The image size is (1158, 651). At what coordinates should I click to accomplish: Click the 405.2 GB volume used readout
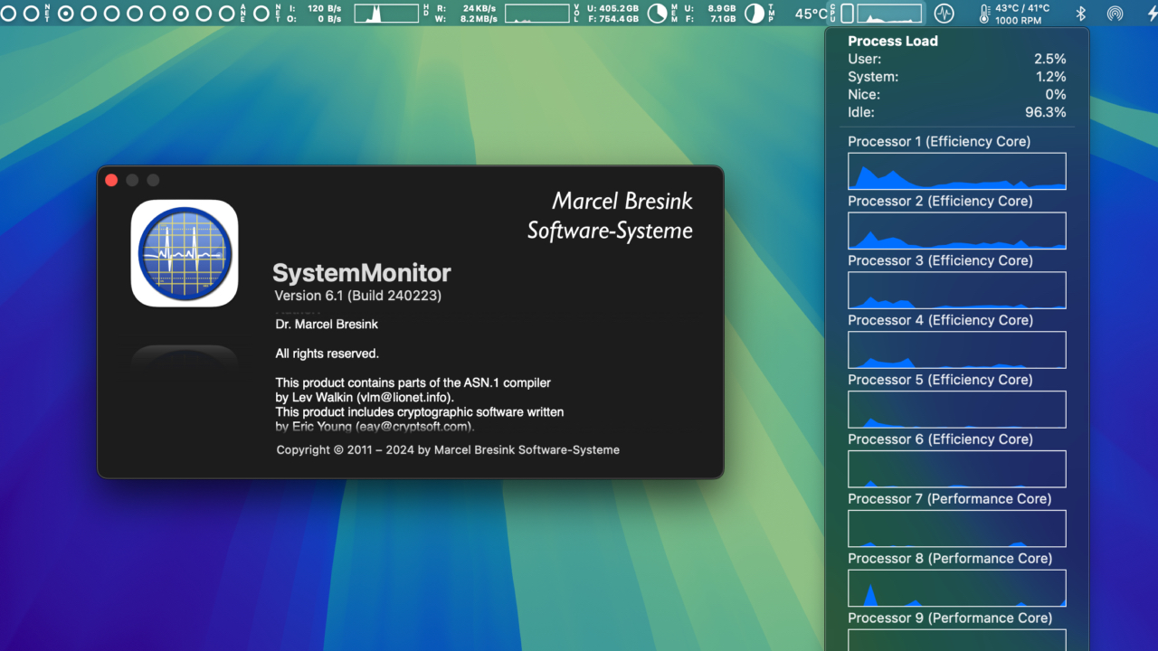click(x=618, y=8)
